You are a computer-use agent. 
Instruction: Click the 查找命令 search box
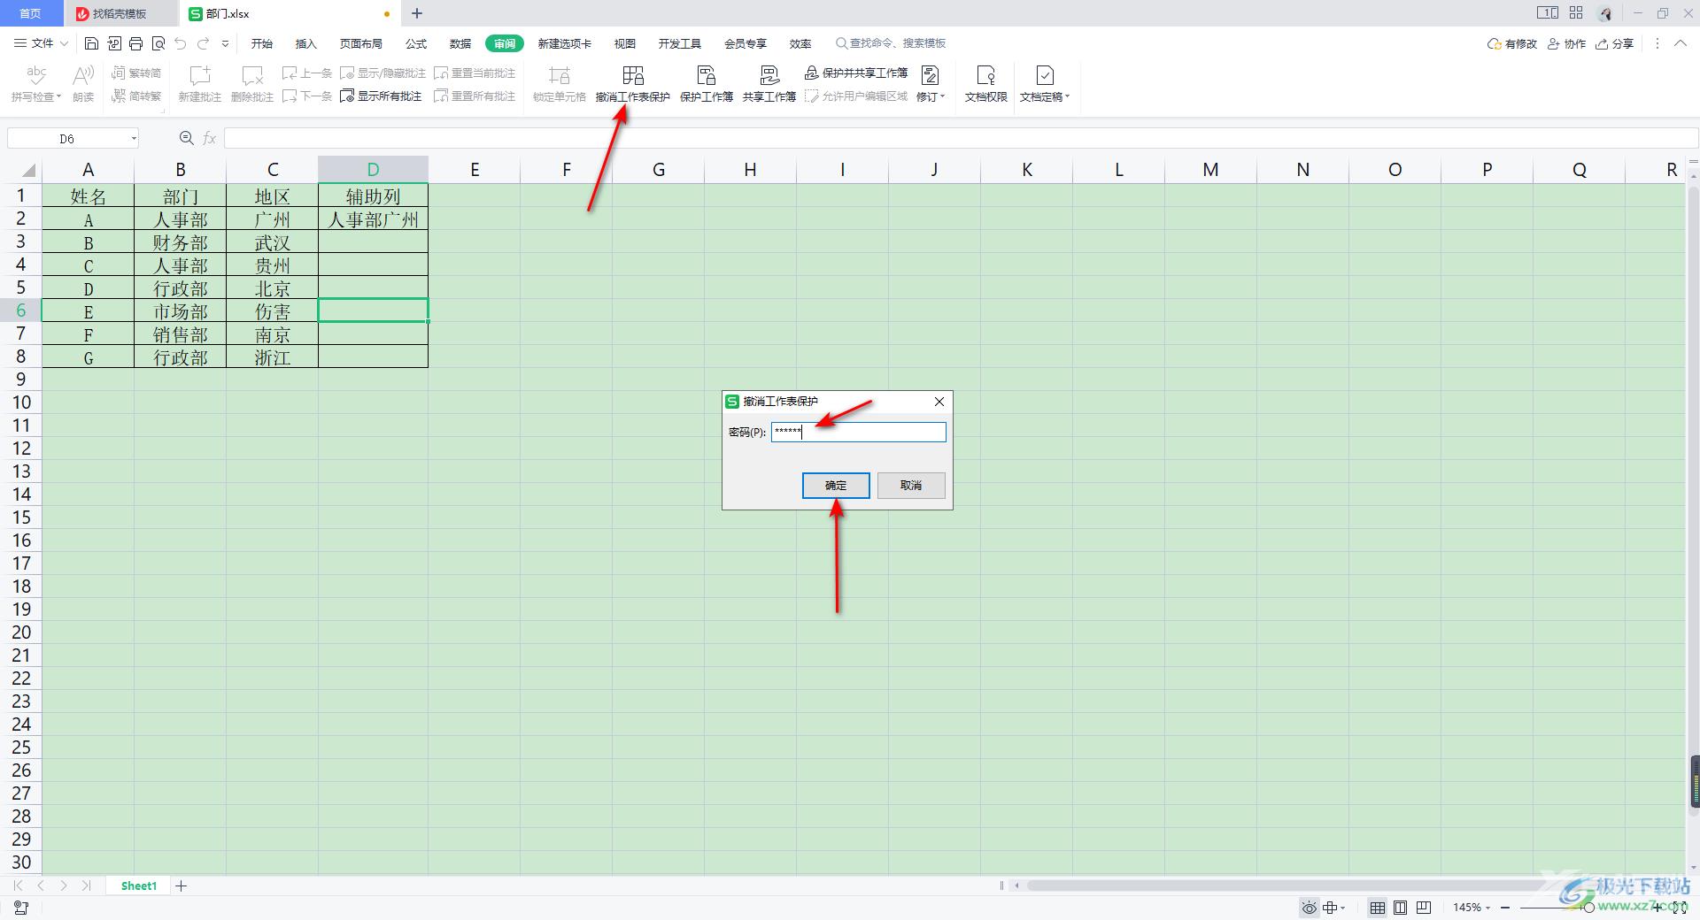[892, 43]
